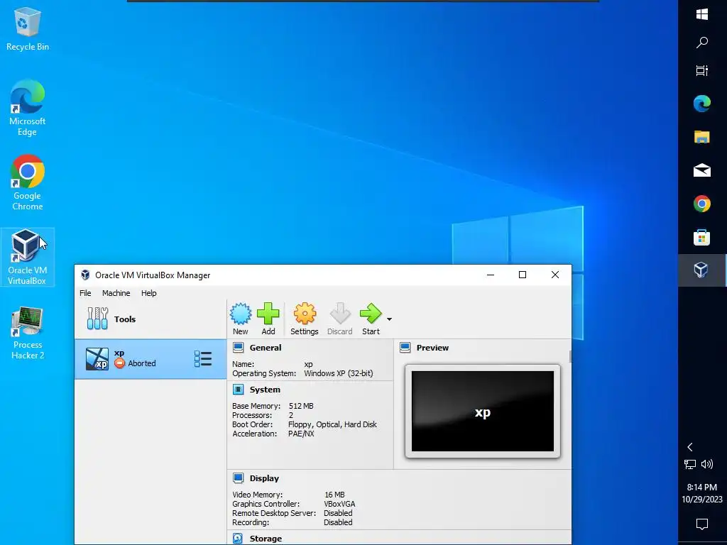Open Settings for the xp machine
Screen dimensions: 727x545
[x=304, y=319]
